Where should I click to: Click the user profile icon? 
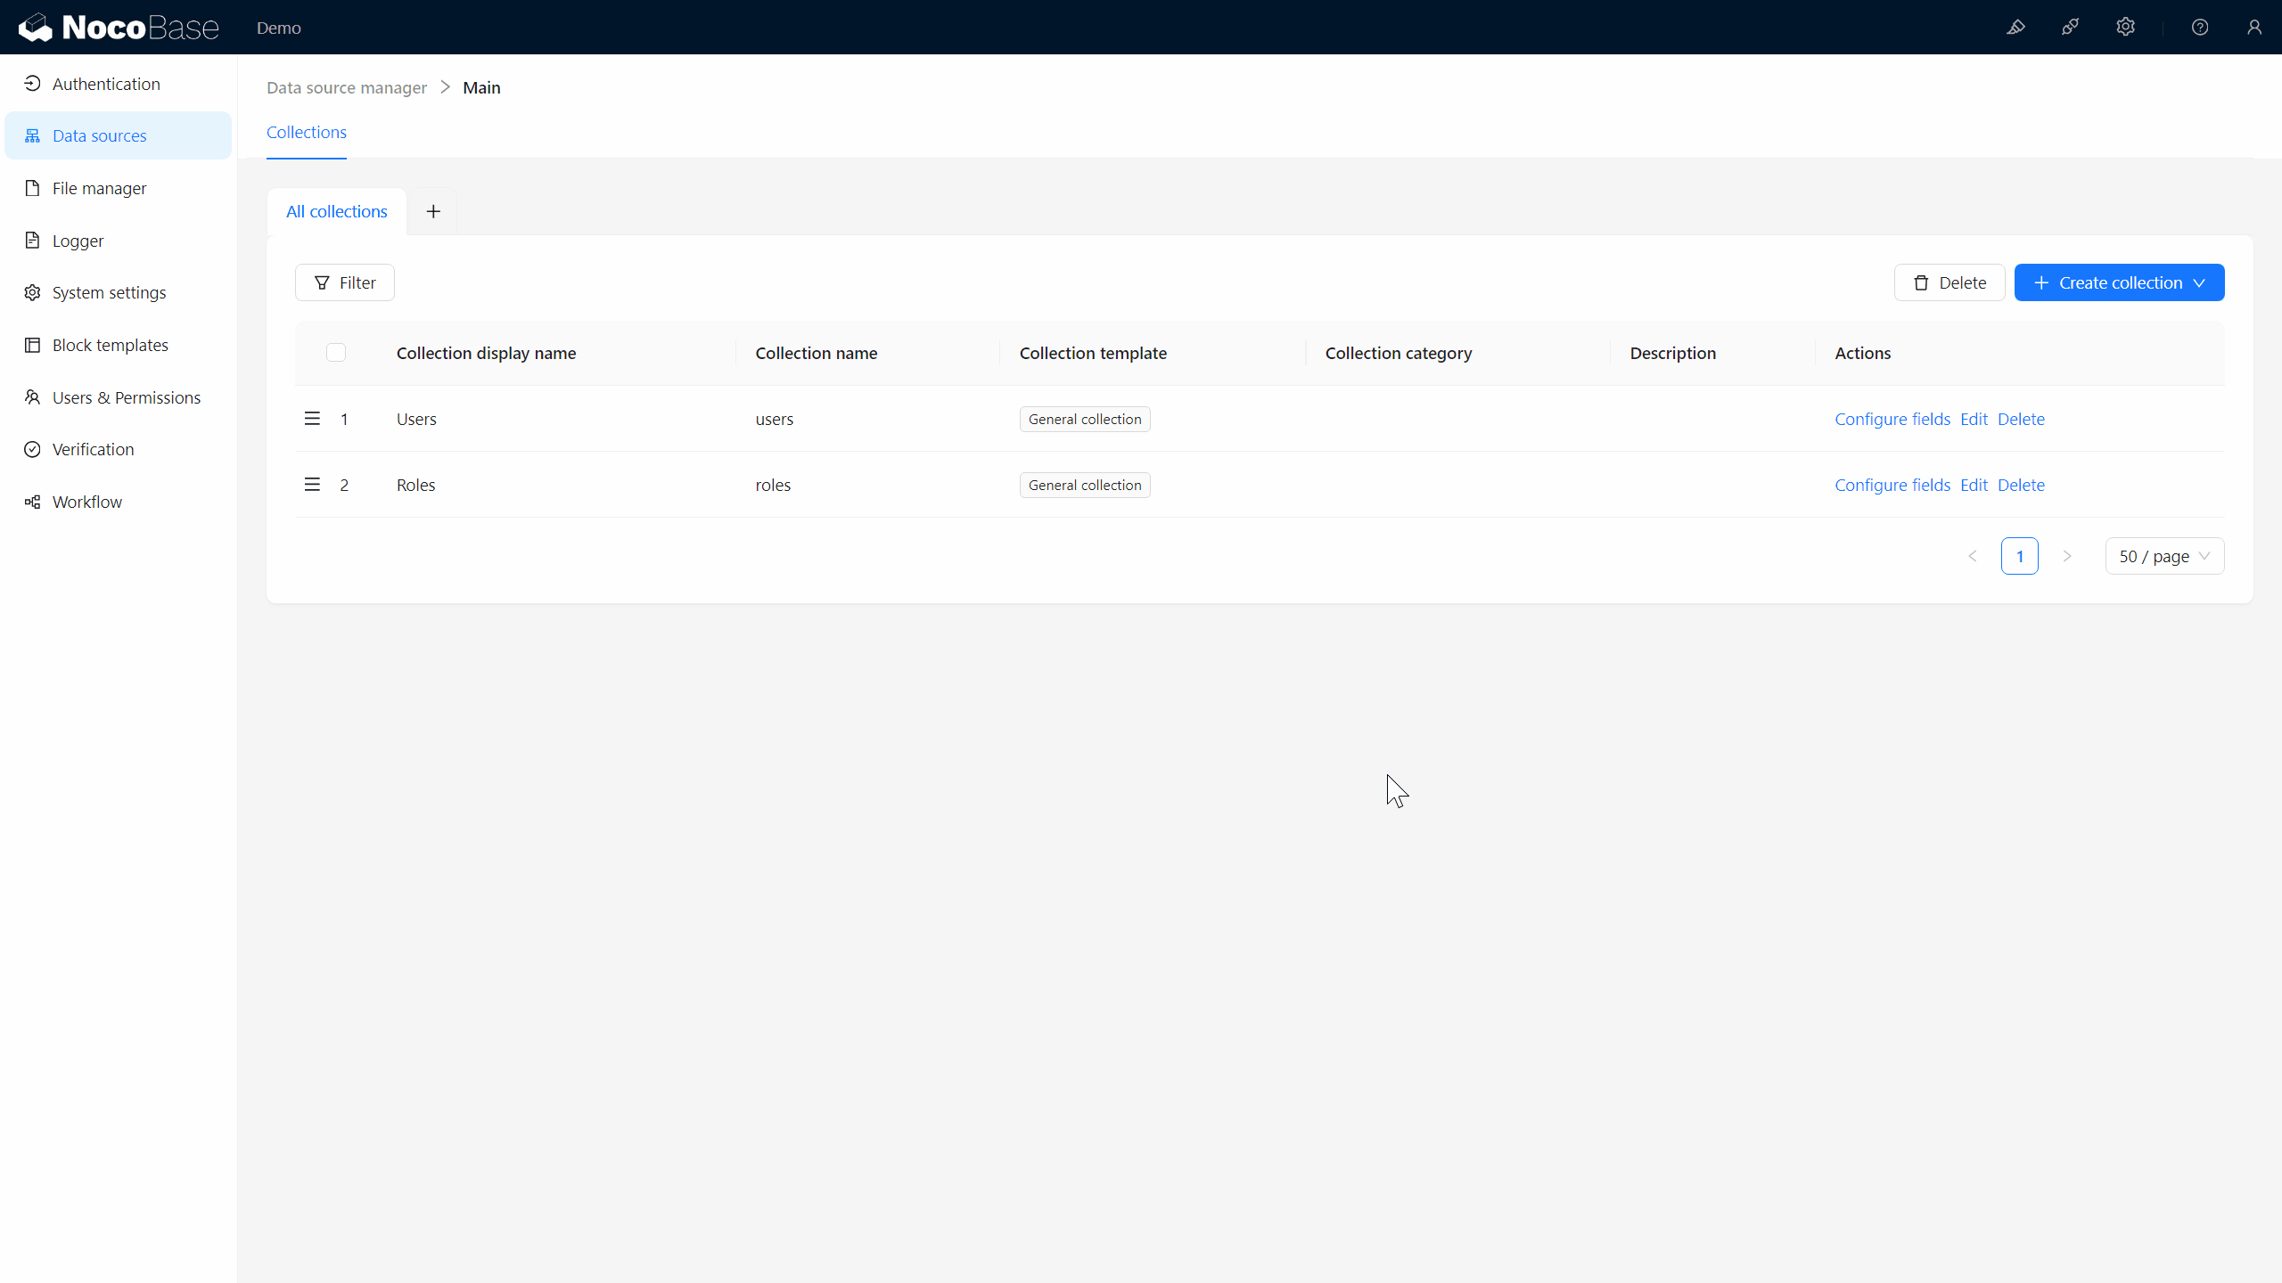tap(2253, 27)
